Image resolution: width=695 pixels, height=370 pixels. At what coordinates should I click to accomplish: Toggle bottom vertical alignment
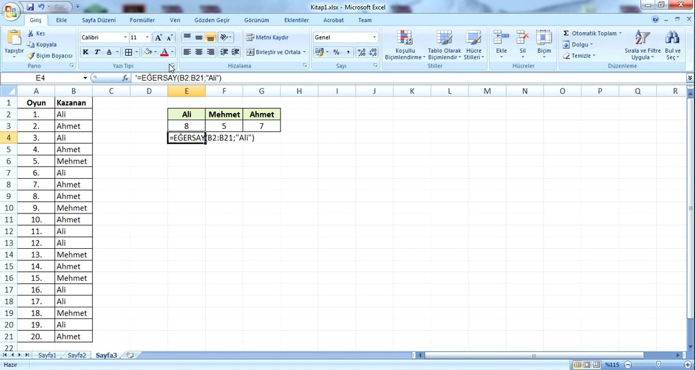tap(210, 38)
